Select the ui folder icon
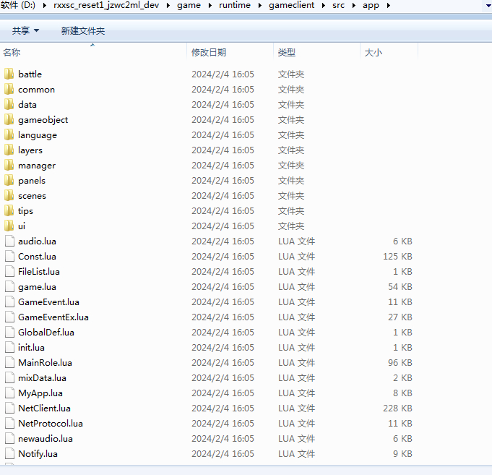The image size is (492, 475). coord(9,226)
